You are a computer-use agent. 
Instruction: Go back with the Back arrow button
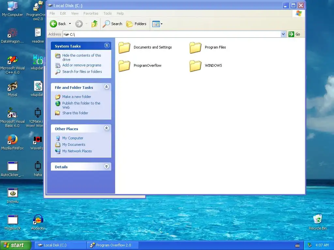tap(58, 24)
